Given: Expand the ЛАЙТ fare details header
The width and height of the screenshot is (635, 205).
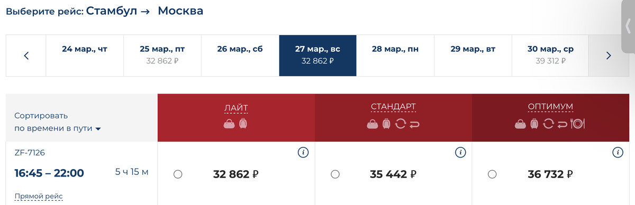Looking at the screenshot, I should click(235, 107).
